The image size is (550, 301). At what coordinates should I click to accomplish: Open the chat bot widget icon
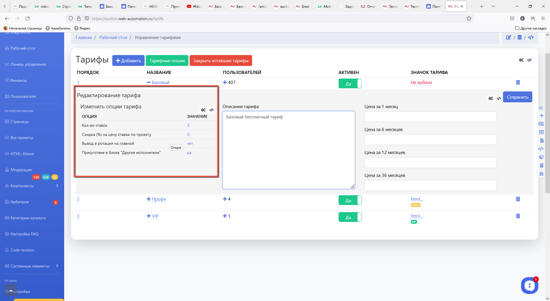529,286
